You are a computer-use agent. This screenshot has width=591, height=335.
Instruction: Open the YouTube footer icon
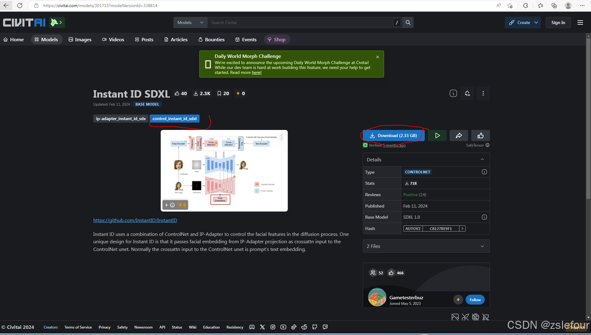point(283,327)
